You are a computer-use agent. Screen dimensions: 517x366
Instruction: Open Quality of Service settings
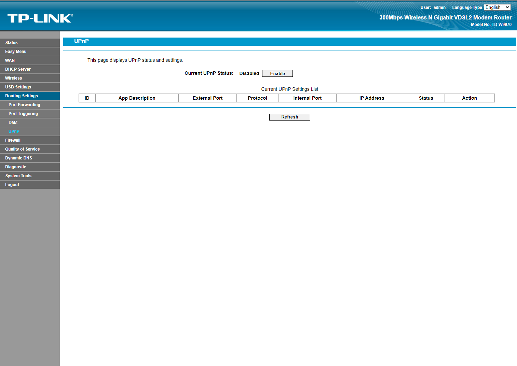tap(22, 149)
